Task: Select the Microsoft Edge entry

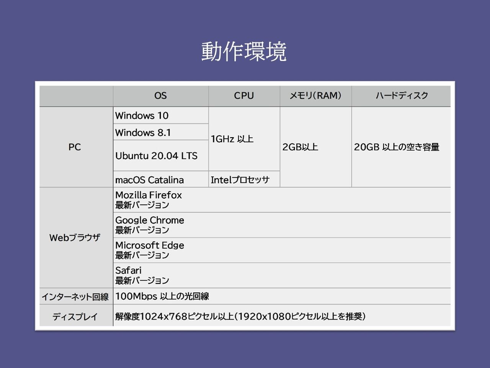Action: (x=282, y=250)
